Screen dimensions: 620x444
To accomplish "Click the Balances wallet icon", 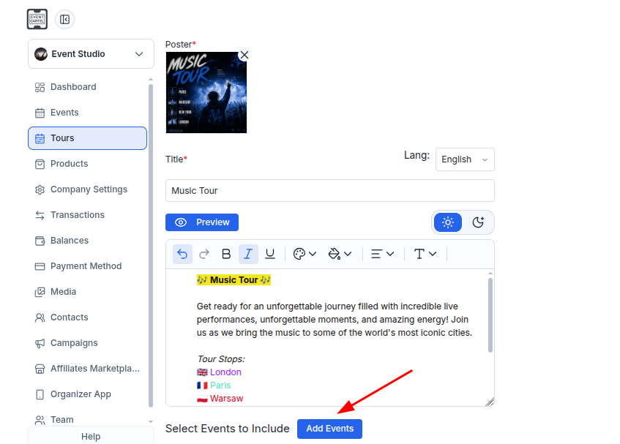I will tap(40, 241).
